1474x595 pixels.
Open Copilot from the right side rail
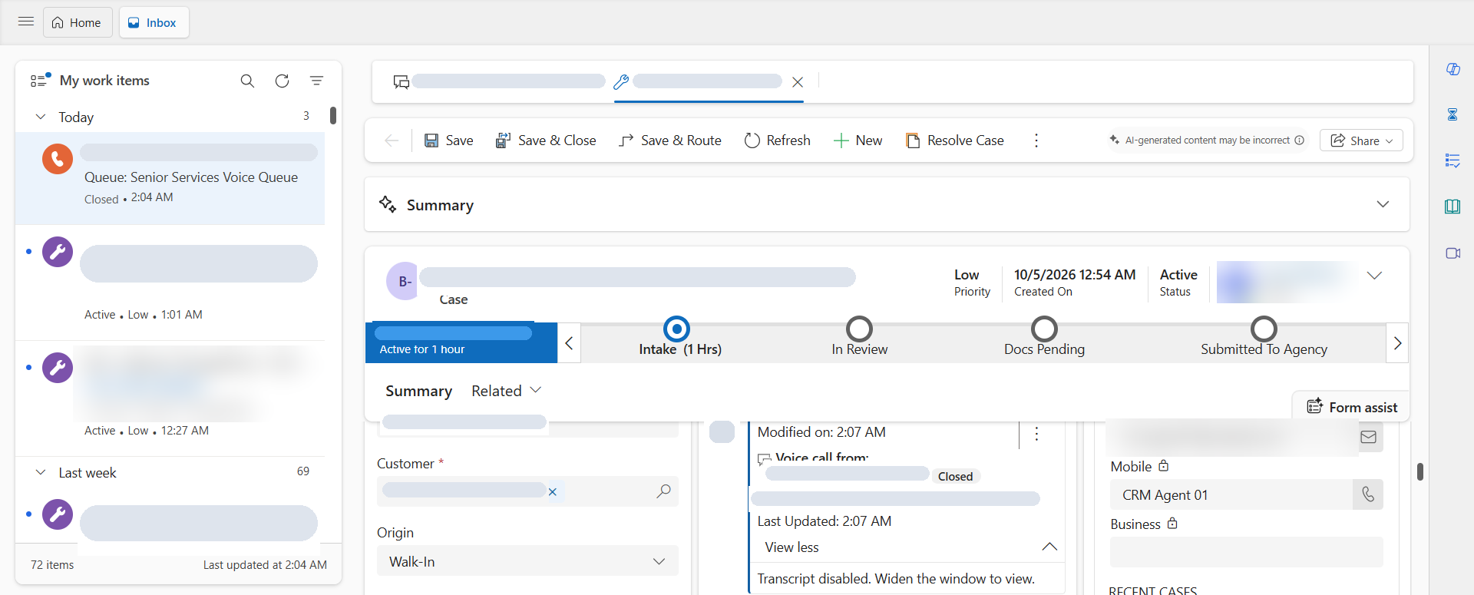(x=1453, y=69)
